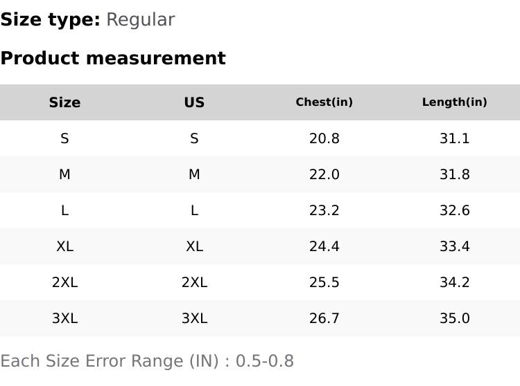Click the Size column header

64,102
